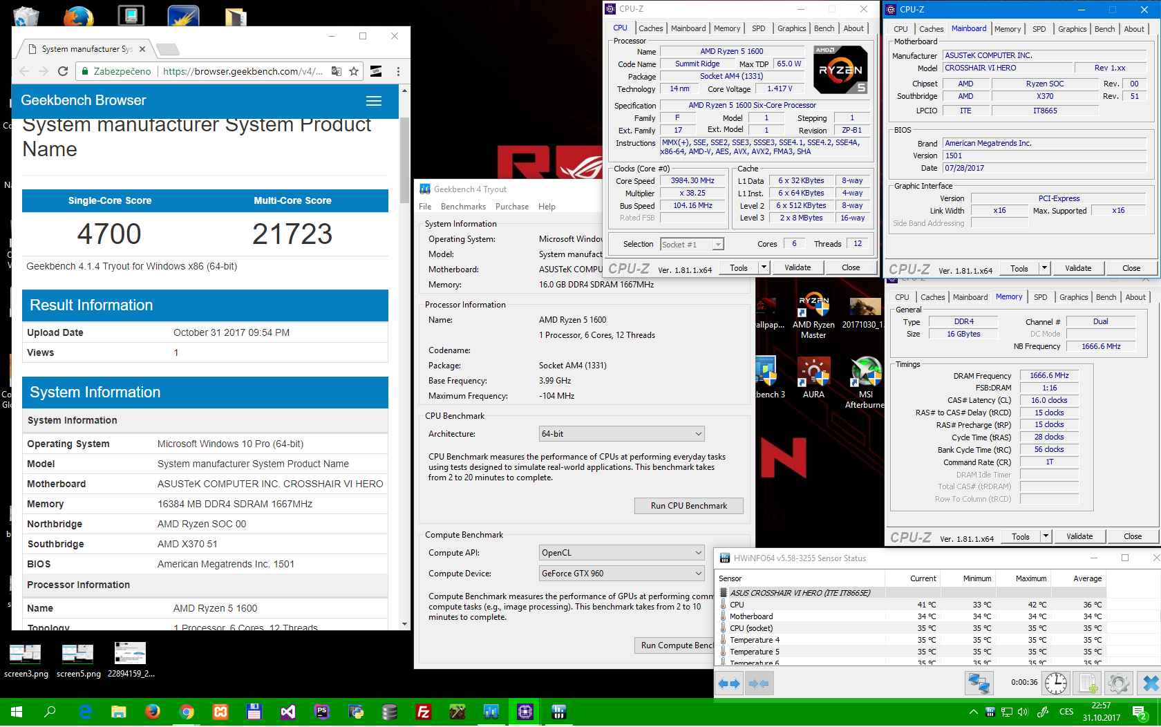The image size is (1161, 727).
Task: Click the browser address bar URL
Action: pyautogui.click(x=243, y=71)
